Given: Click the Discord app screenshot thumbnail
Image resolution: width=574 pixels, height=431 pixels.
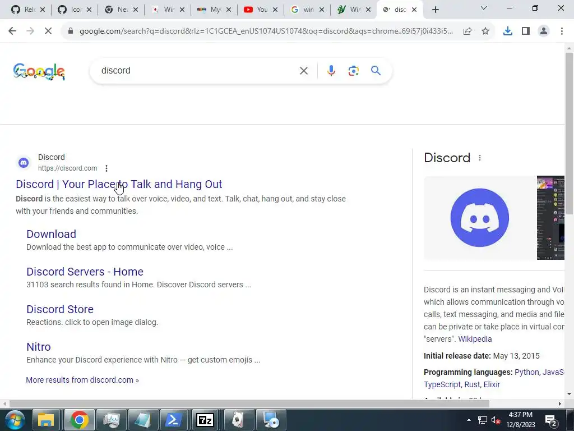Looking at the screenshot, I should pyautogui.click(x=550, y=218).
